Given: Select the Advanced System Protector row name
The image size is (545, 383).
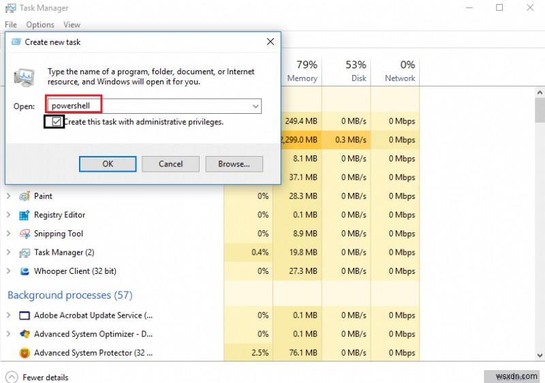Looking at the screenshot, I should click(x=93, y=353).
